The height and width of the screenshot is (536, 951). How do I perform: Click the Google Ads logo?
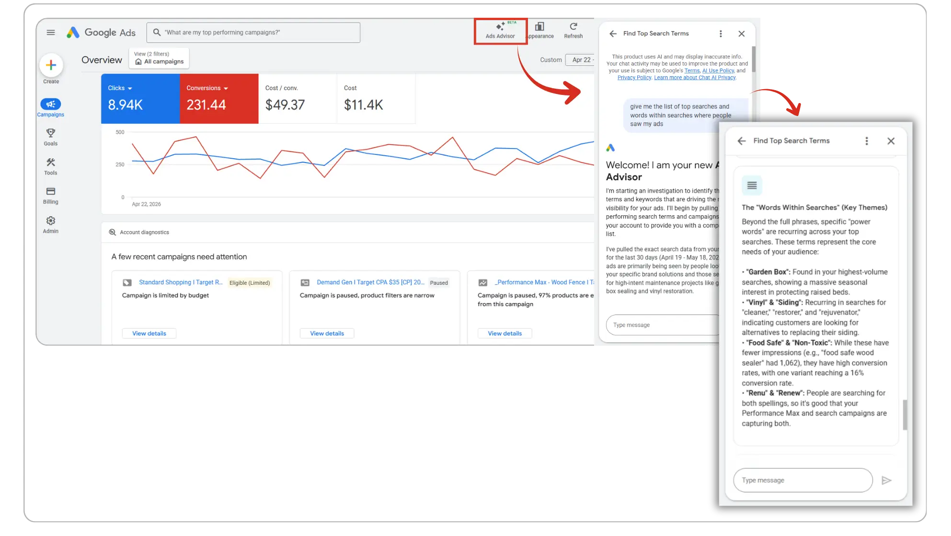pyautogui.click(x=101, y=33)
